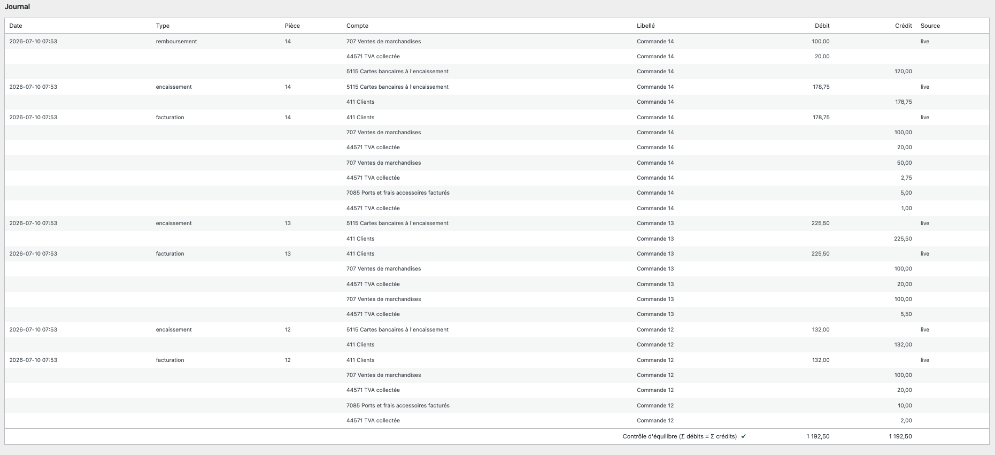Click the 5,50 TVA credit amount
995x455 pixels.
[x=906, y=314]
